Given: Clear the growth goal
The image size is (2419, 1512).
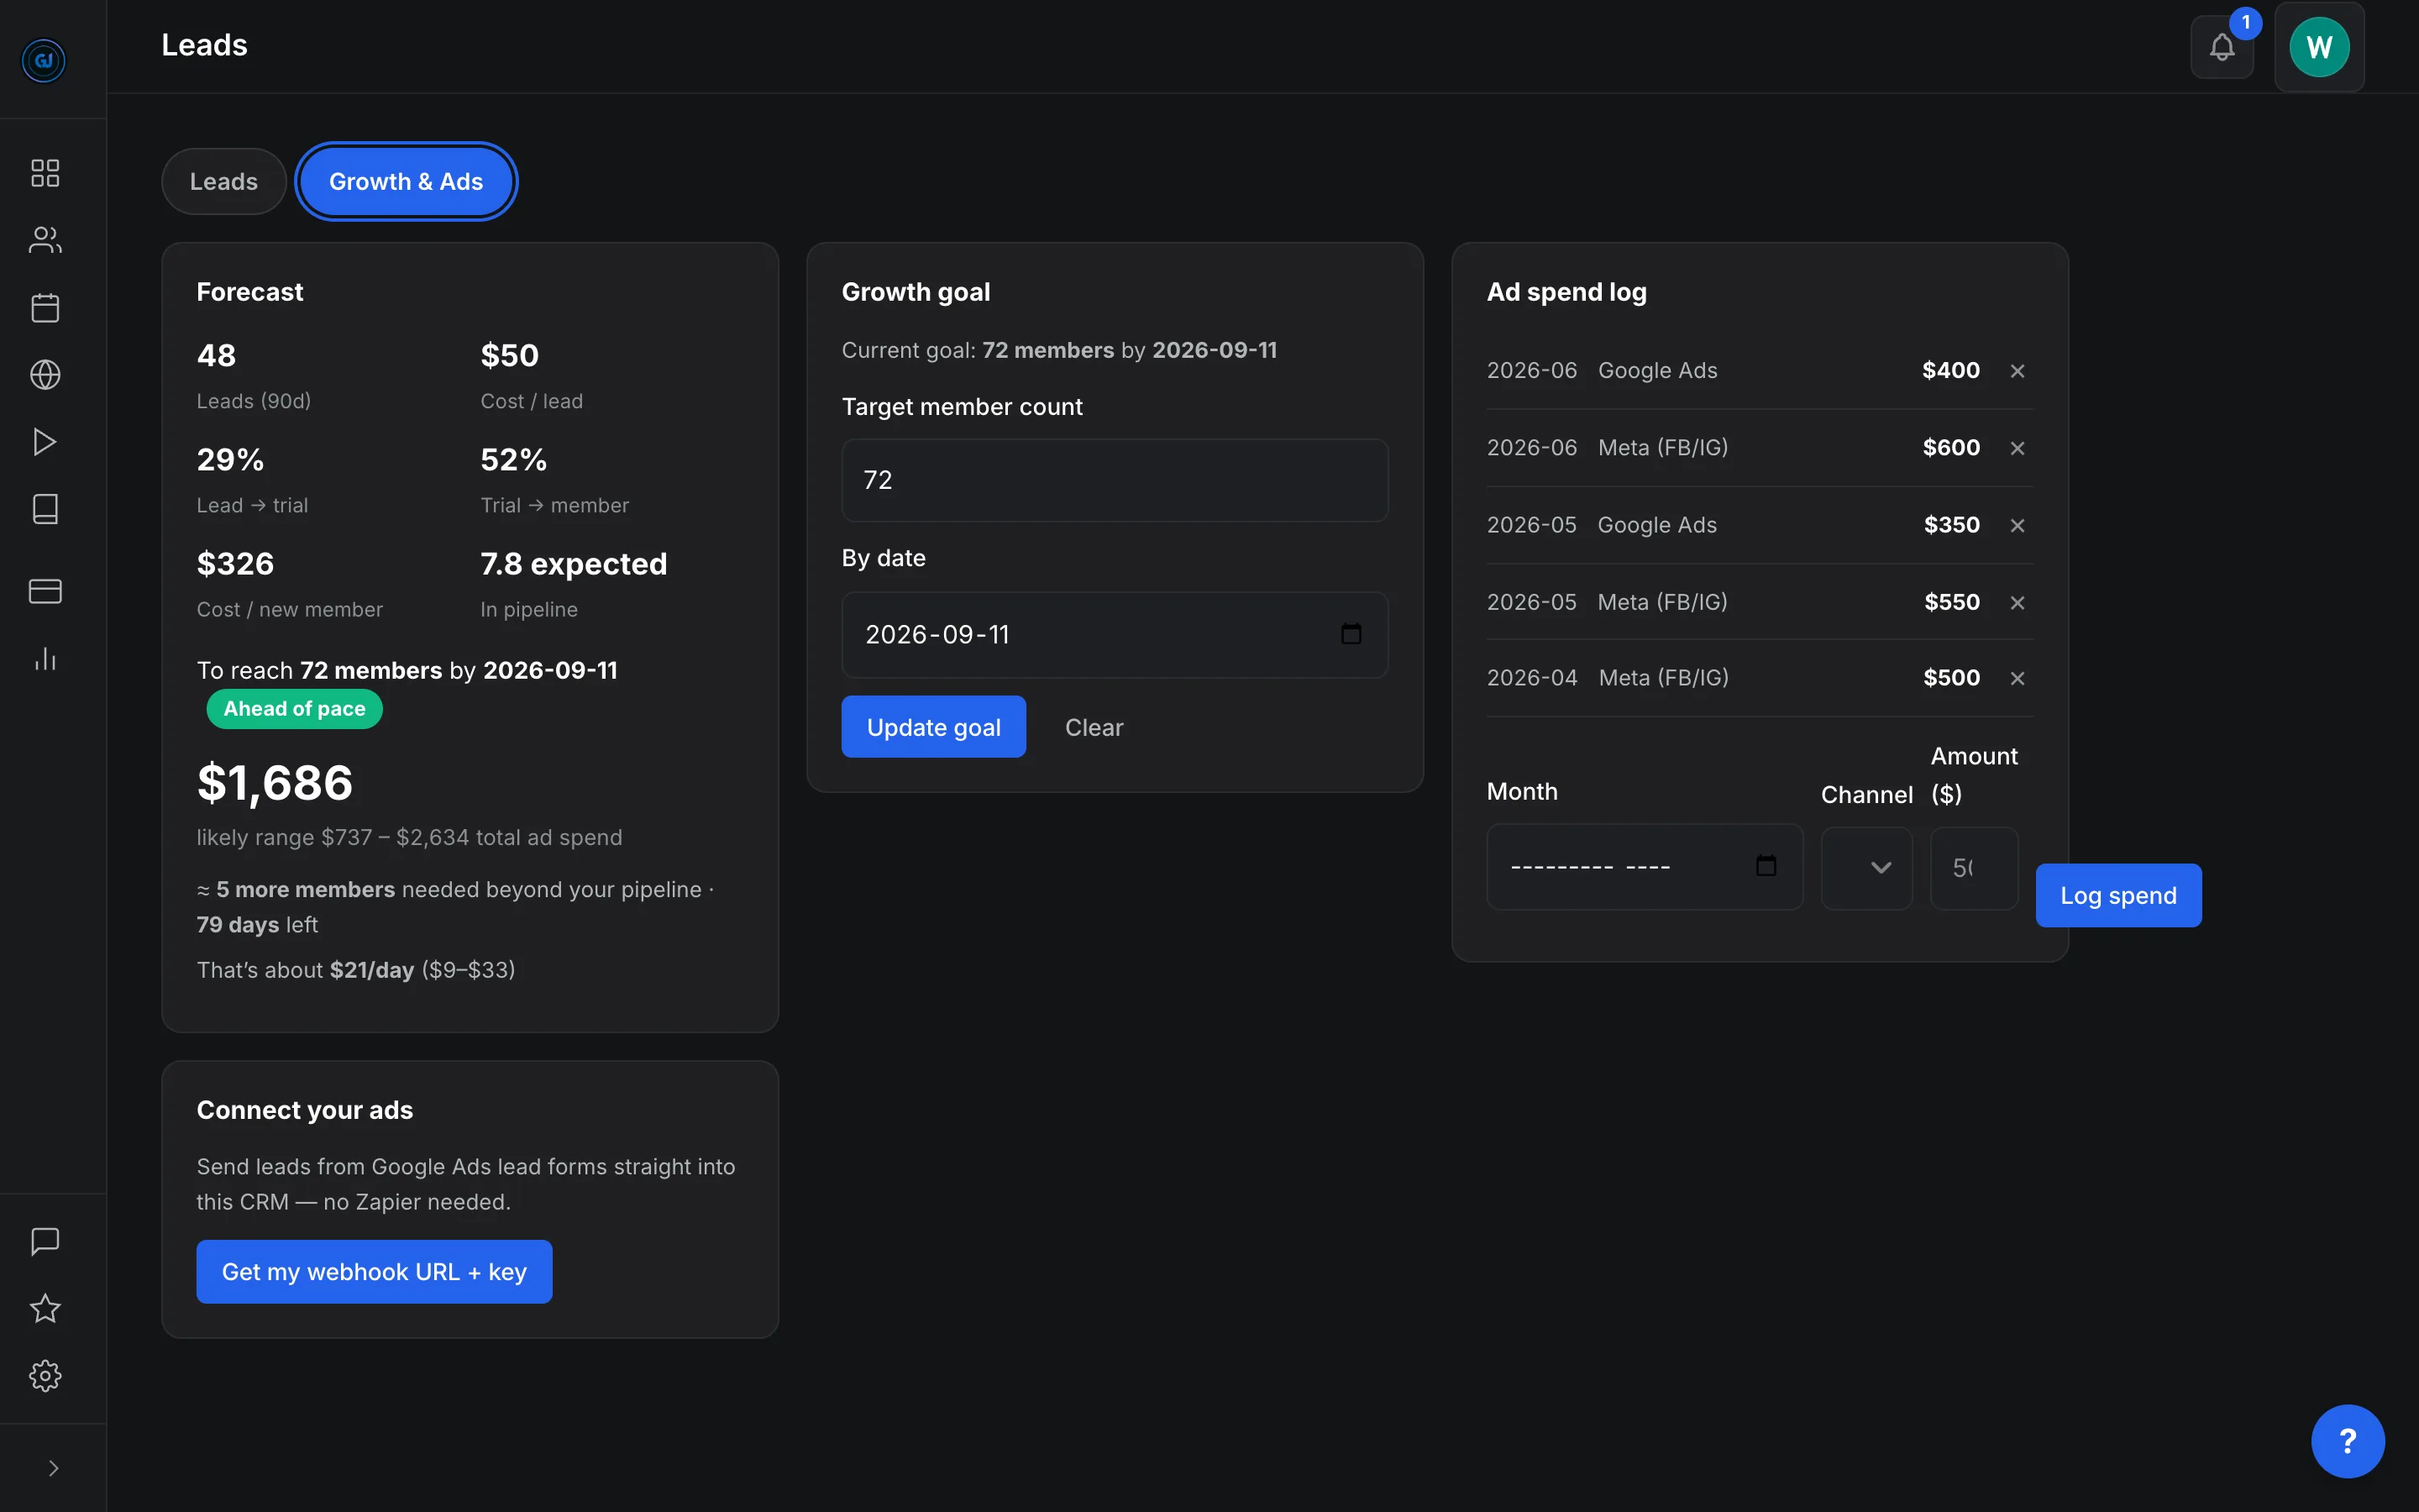Looking at the screenshot, I should (x=1094, y=727).
